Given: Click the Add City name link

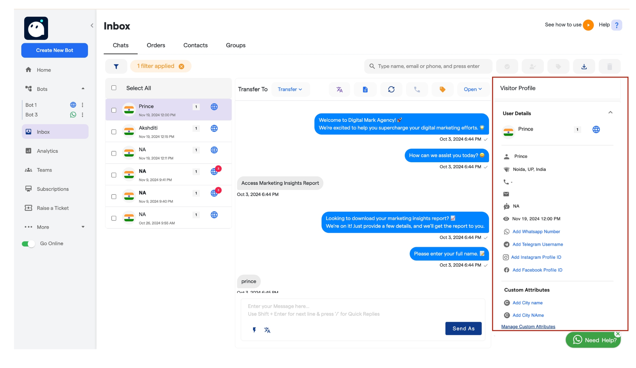Looking at the screenshot, I should tap(528, 303).
